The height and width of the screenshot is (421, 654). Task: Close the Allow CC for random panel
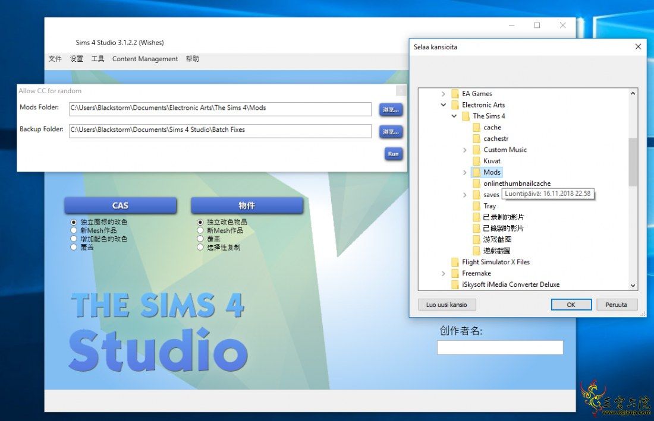[401, 90]
